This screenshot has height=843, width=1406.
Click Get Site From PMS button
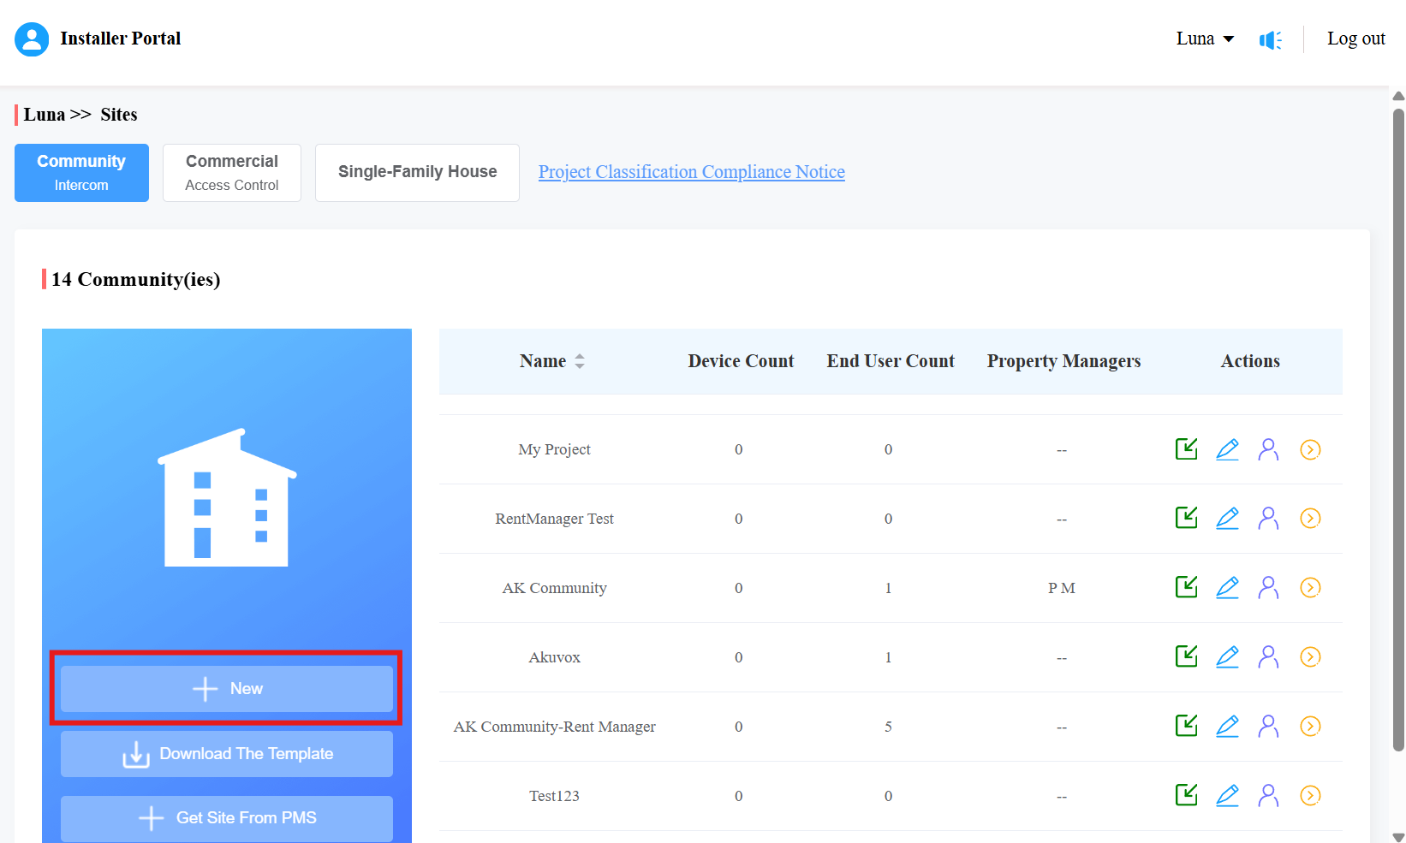227,818
